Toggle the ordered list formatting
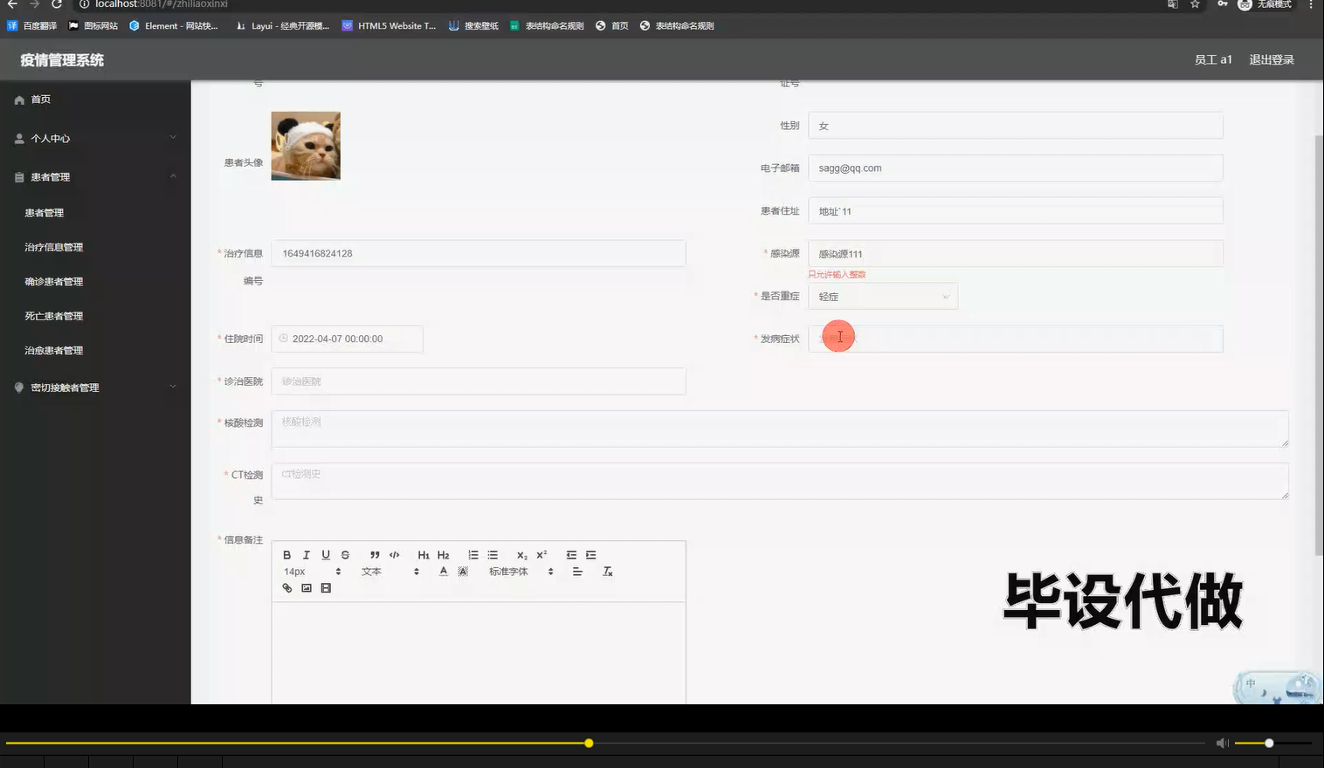This screenshot has width=1324, height=768. click(472, 554)
